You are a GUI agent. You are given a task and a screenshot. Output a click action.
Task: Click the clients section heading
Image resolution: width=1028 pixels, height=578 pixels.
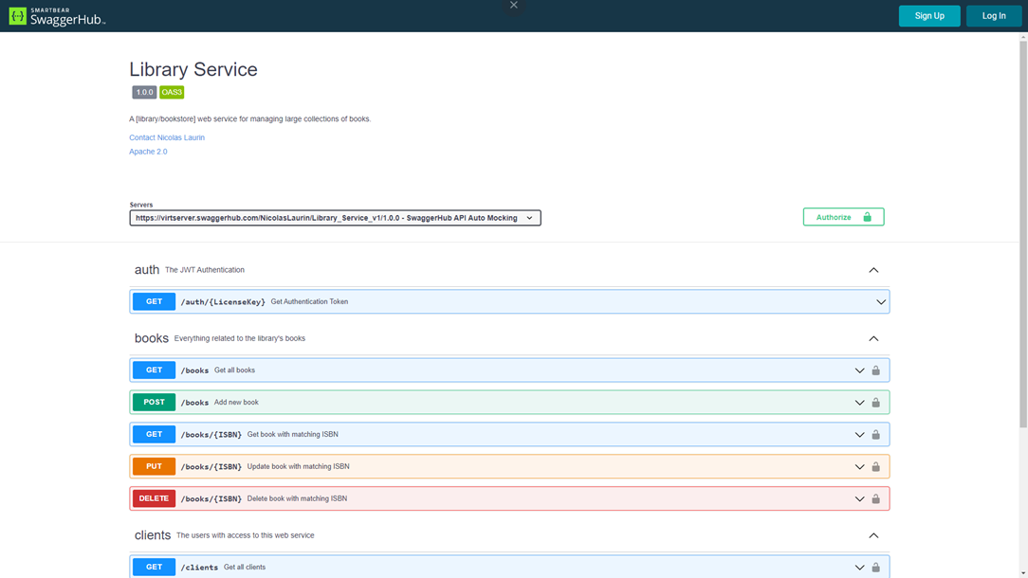coord(153,535)
